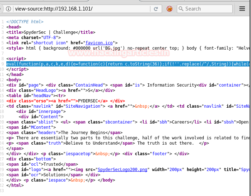Open the SpyderSecLogo200.png link
This screenshot has width=251, height=196.
coord(122,170)
